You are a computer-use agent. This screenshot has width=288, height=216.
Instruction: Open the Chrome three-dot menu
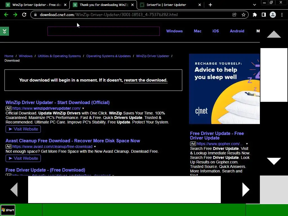point(282,15)
